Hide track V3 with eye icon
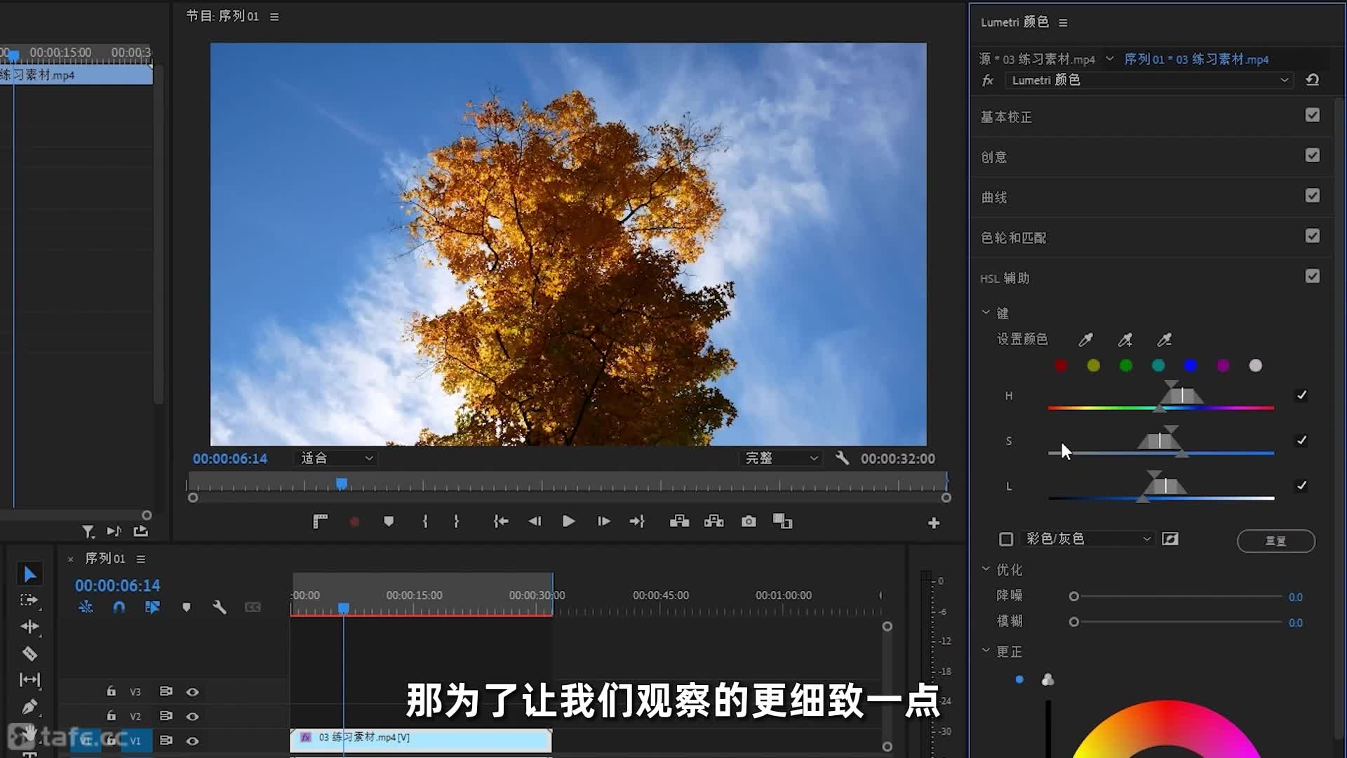The image size is (1347, 758). pos(192,692)
